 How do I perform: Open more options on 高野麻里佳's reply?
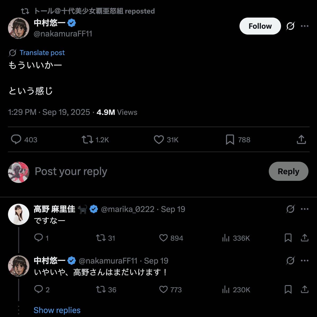[304, 209]
